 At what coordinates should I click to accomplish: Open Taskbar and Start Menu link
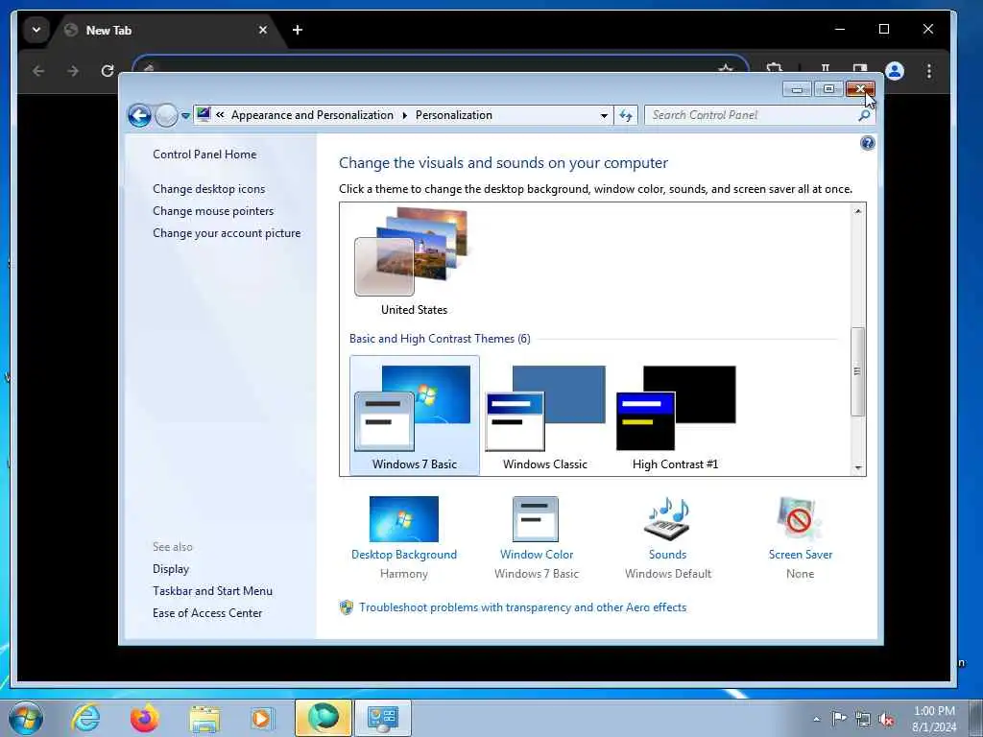click(x=212, y=591)
